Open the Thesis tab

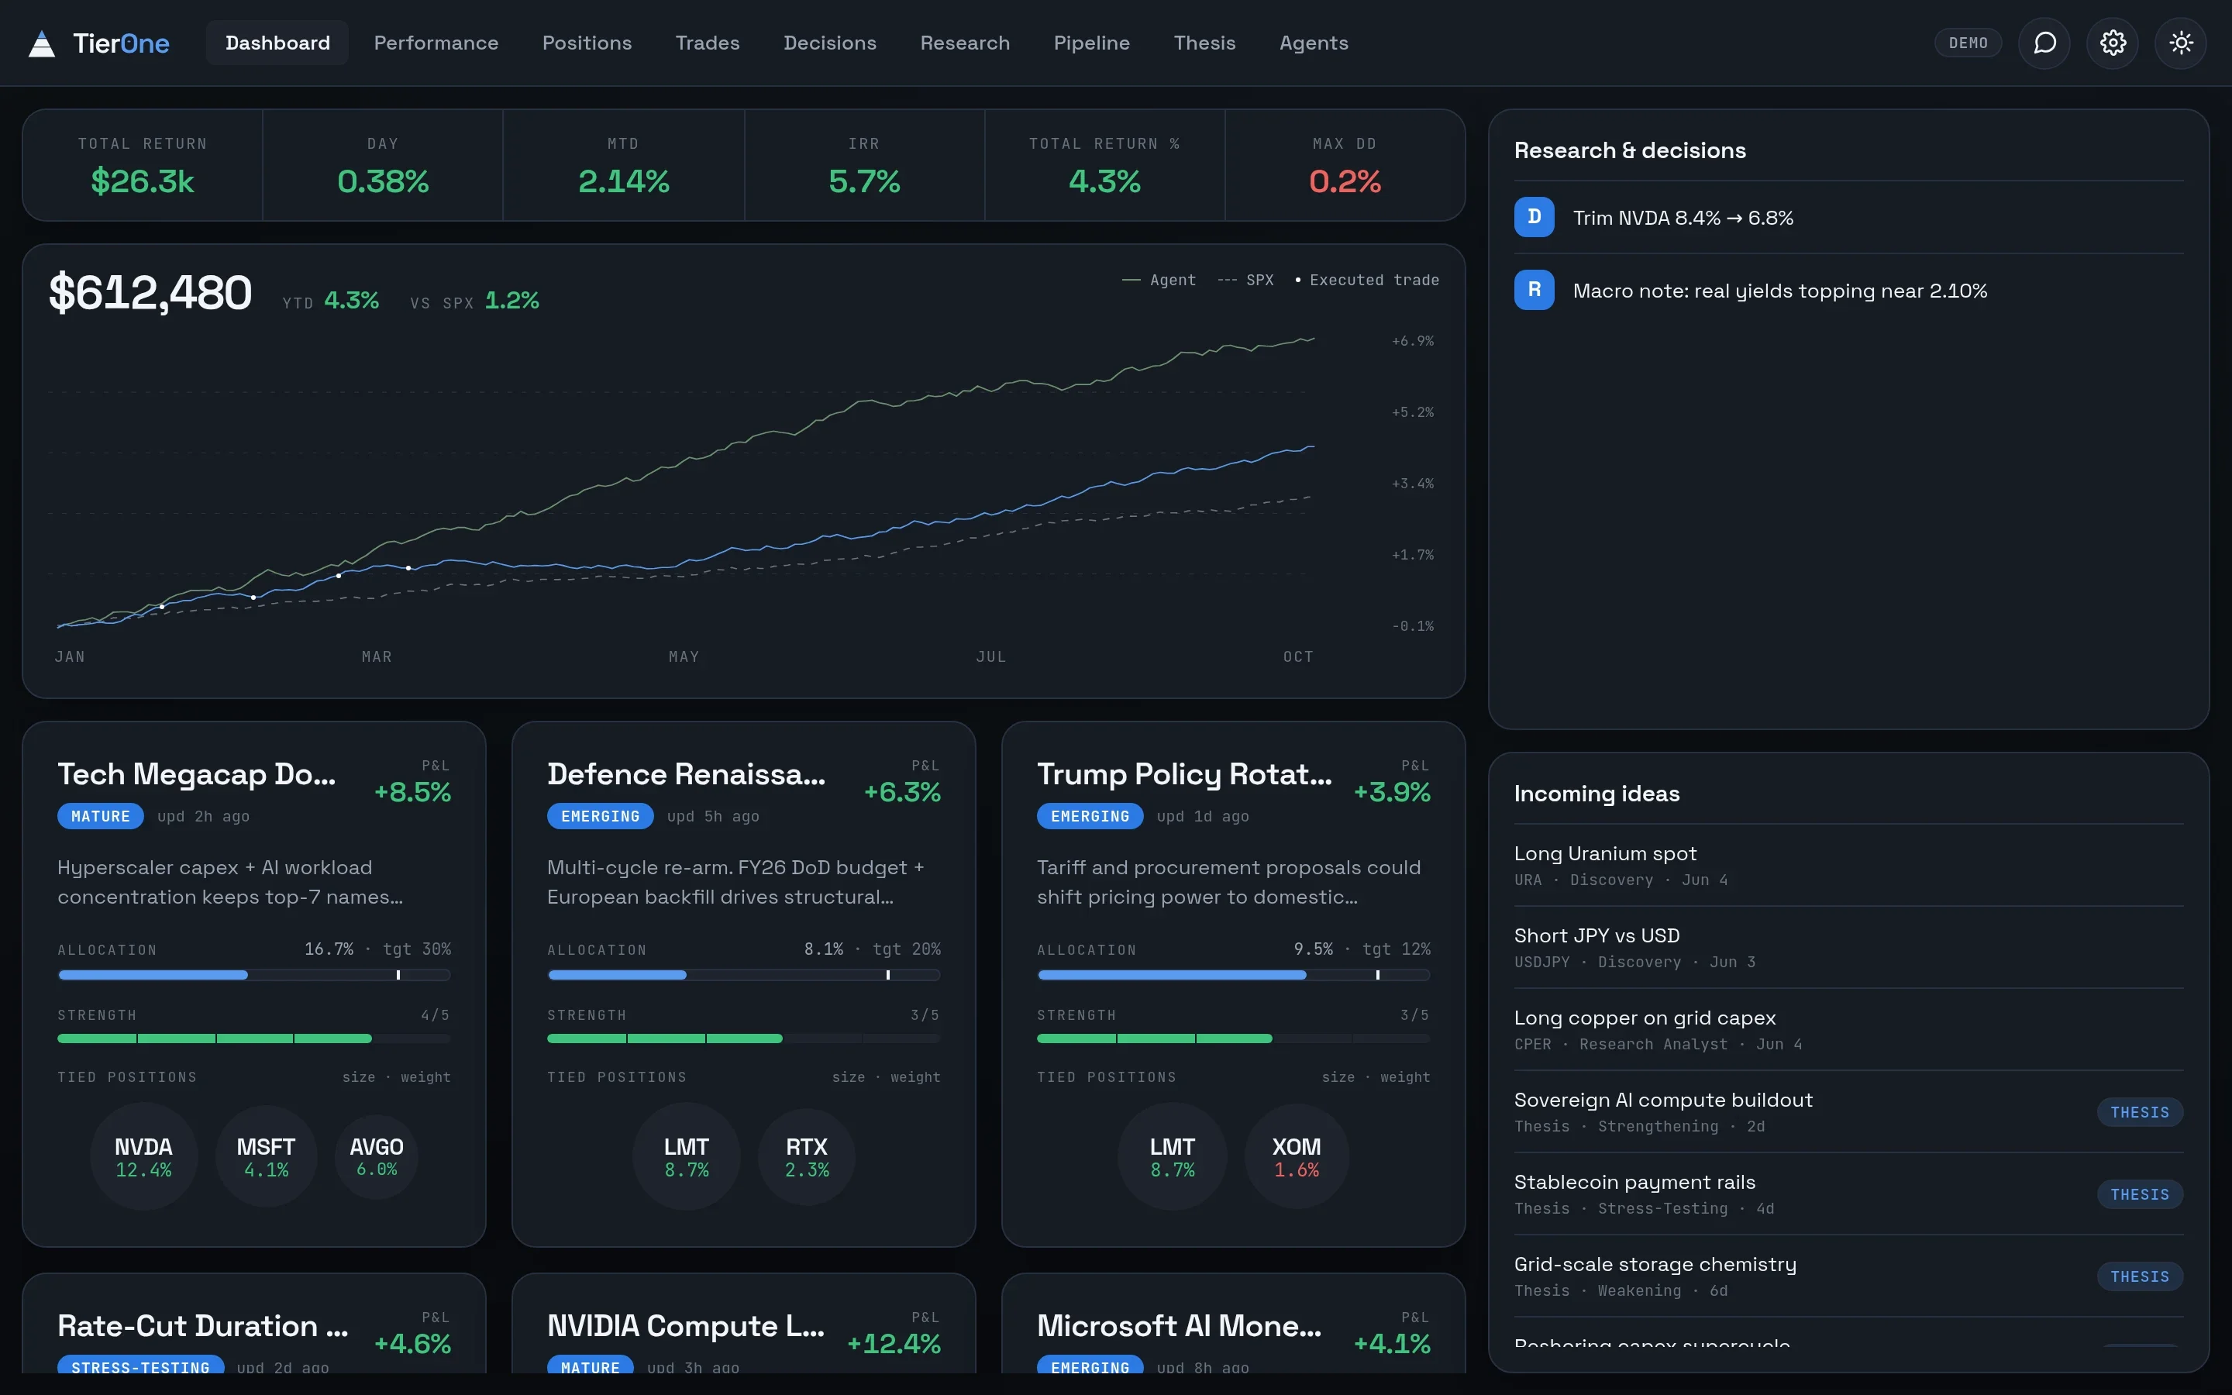(x=1204, y=43)
